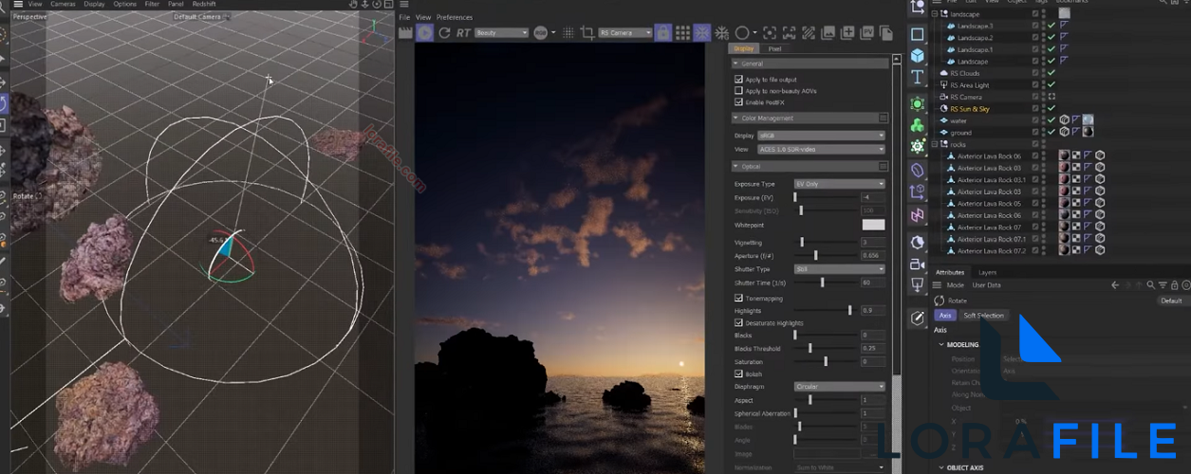
Task: Select the cube primitive icon in side toolbar
Action: (x=918, y=56)
